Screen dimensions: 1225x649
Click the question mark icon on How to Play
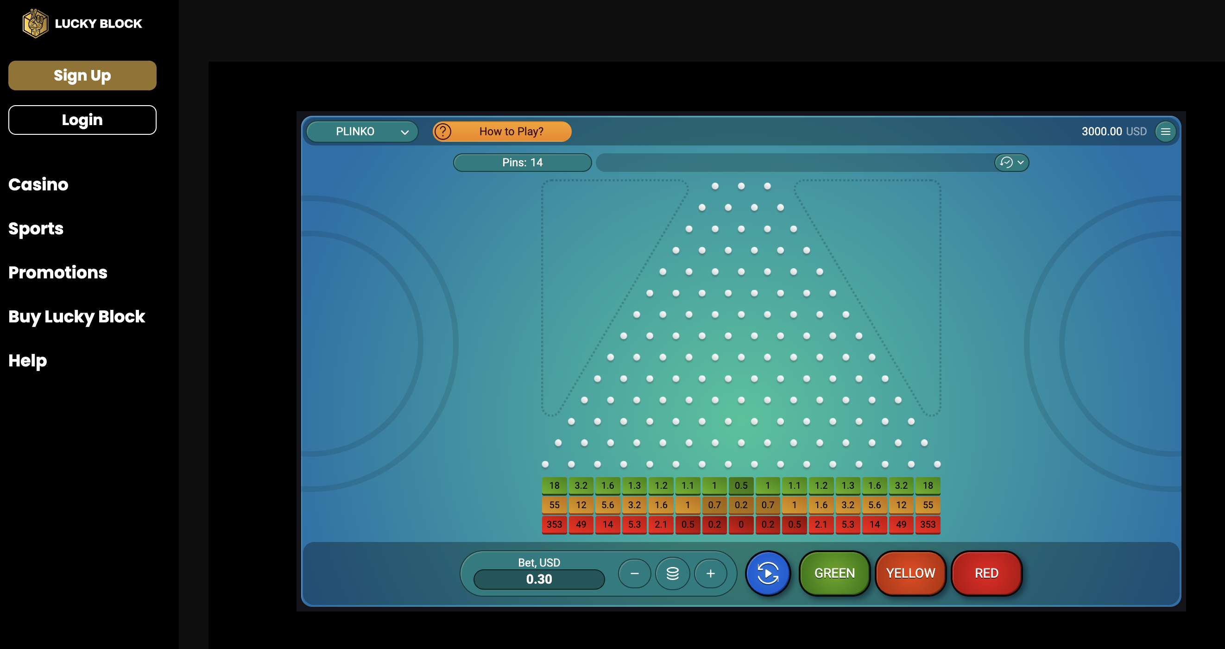point(444,131)
